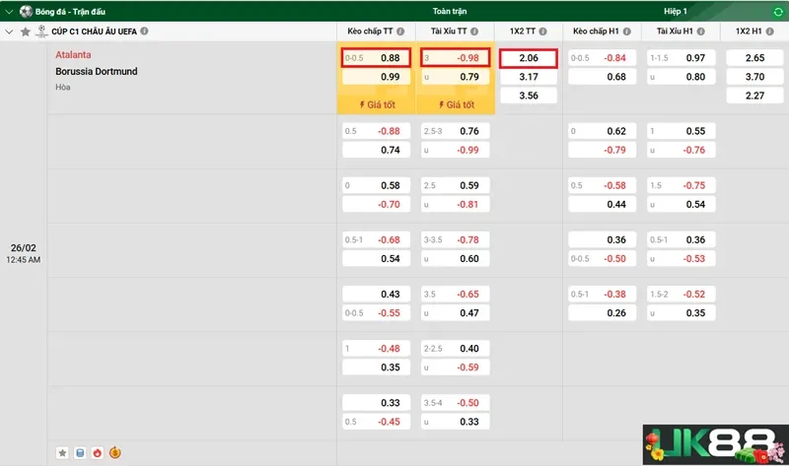Open the Atalanta team name
The image size is (789, 466).
tap(73, 54)
